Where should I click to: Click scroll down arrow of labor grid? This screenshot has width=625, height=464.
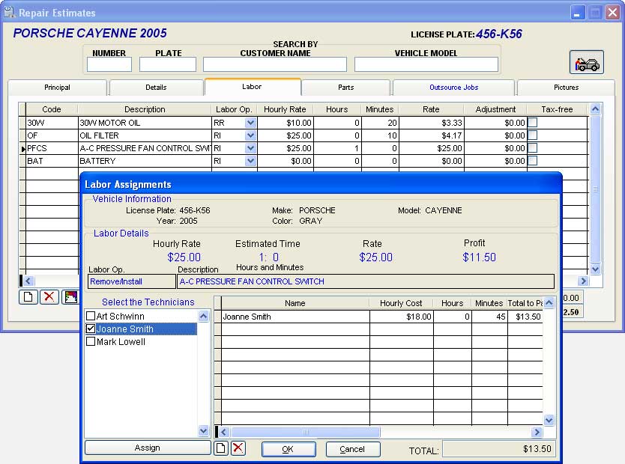(x=595, y=269)
